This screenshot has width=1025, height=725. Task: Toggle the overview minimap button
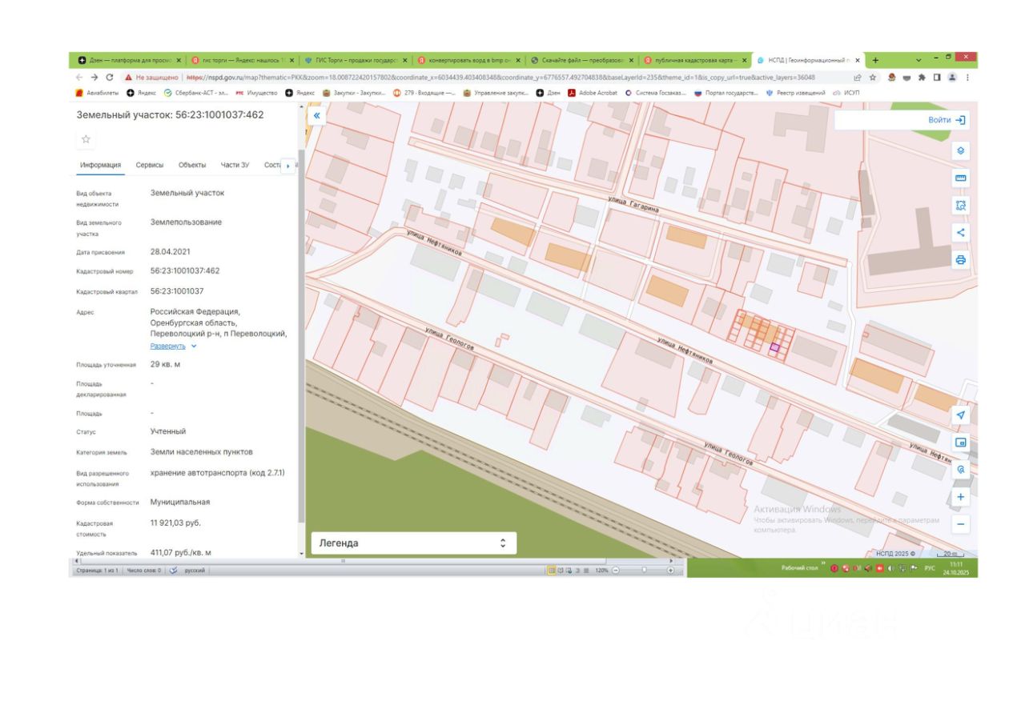tap(961, 443)
